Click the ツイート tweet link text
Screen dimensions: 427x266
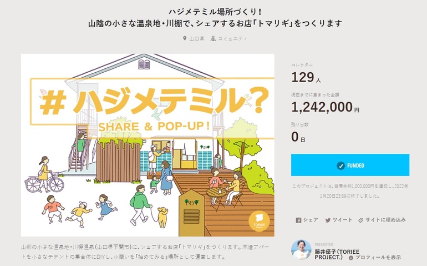[342, 220]
